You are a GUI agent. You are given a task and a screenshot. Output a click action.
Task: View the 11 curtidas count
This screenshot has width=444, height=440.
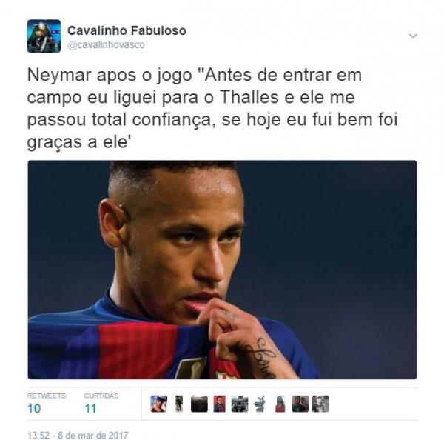[x=90, y=409]
